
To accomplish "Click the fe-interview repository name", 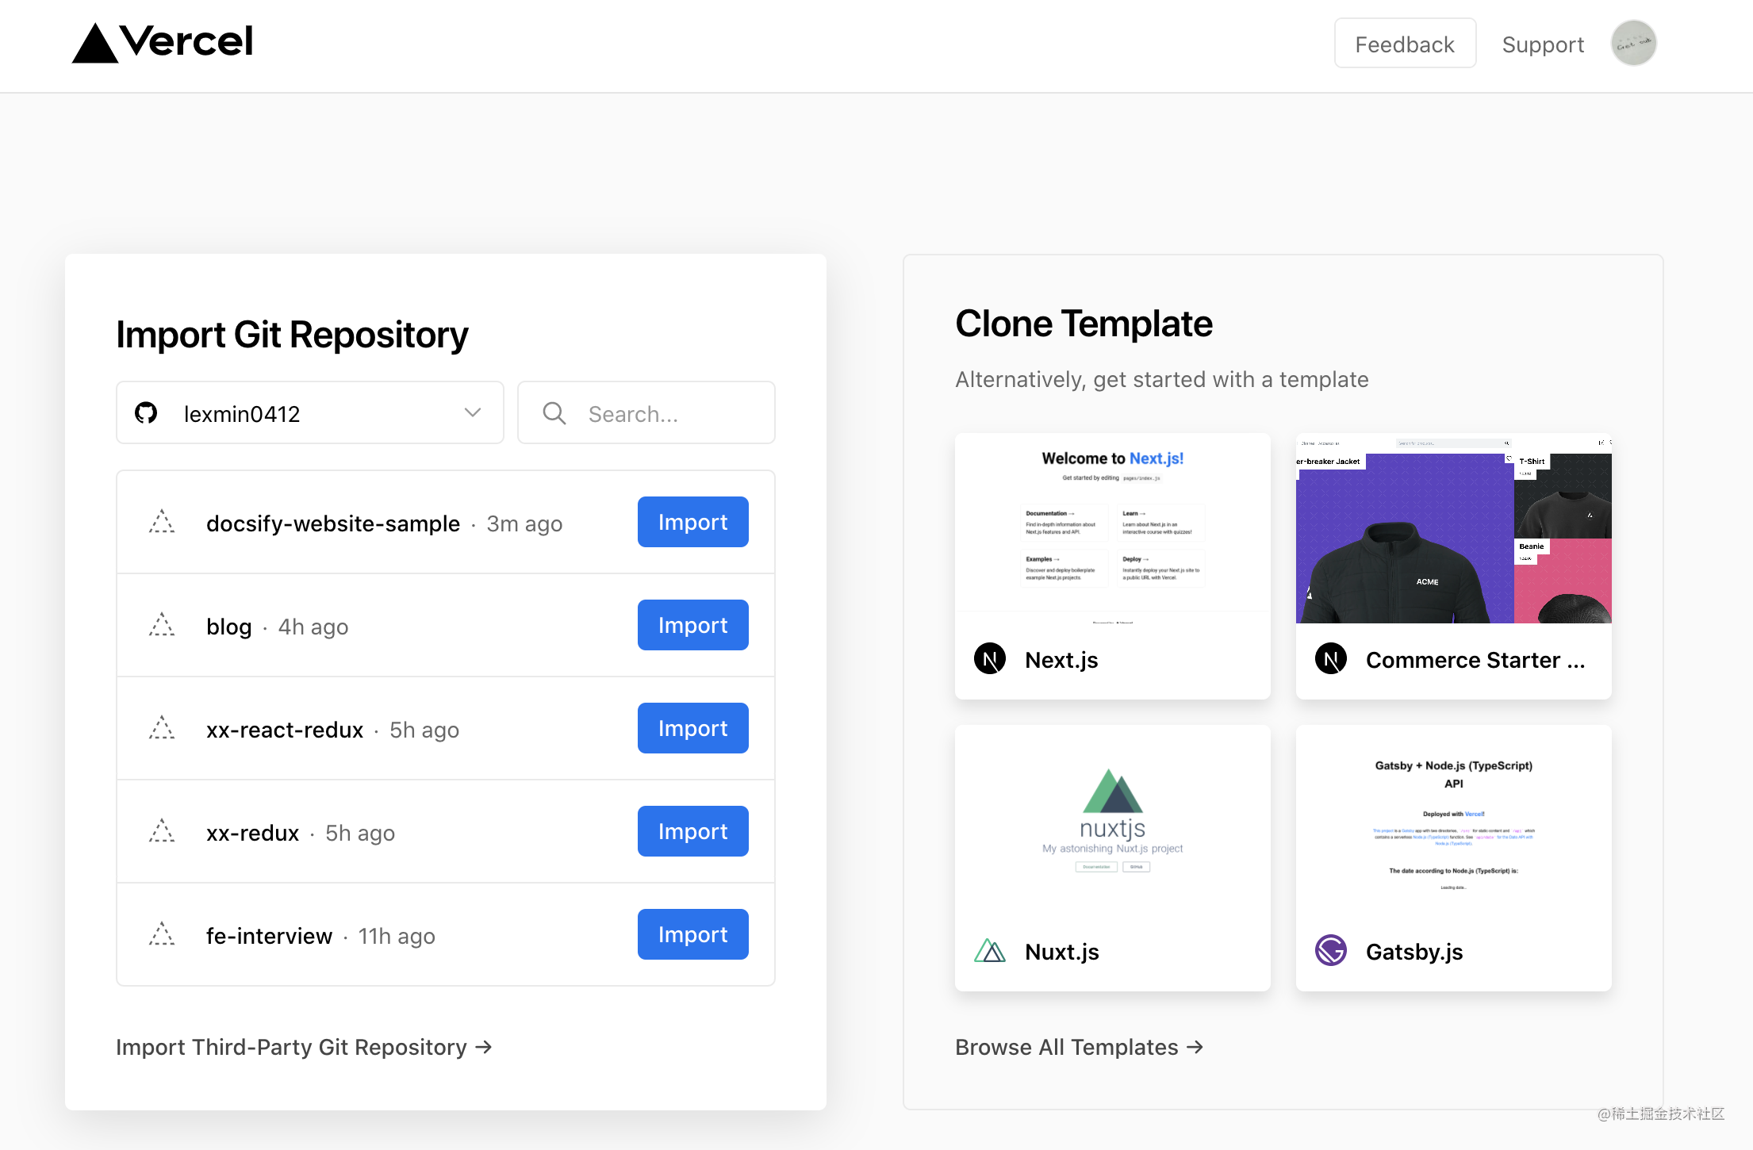I will coord(269,936).
